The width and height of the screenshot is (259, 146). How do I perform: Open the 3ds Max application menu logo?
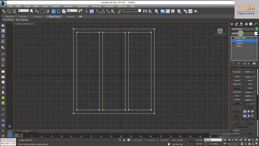pos(3,3)
